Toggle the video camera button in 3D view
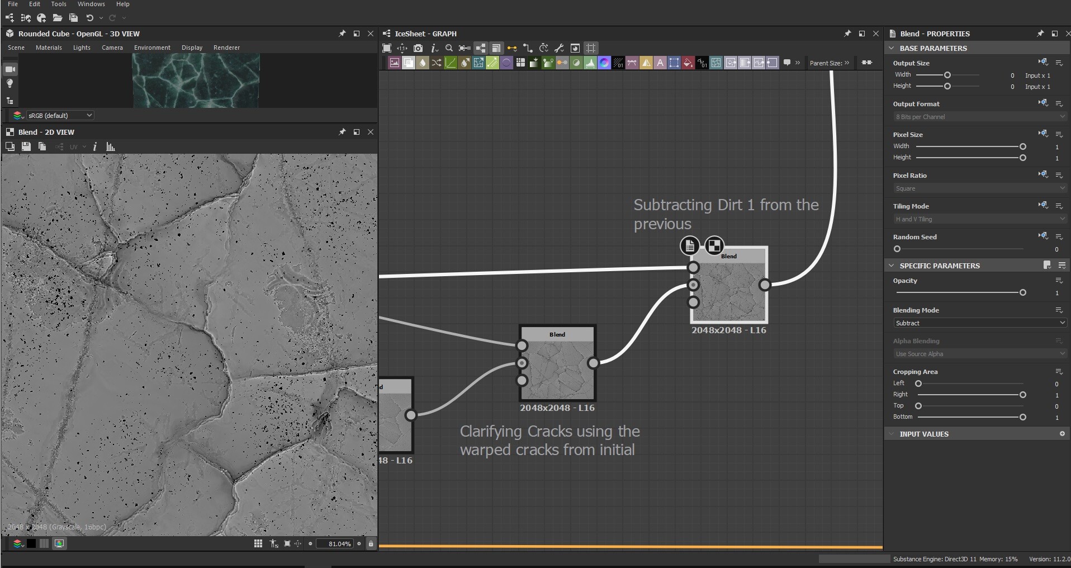This screenshot has width=1071, height=568. pos(10,69)
